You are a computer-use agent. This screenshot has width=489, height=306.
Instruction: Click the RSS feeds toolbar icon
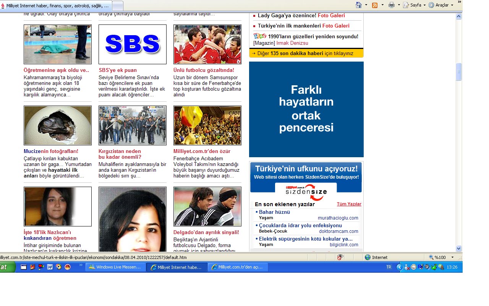click(x=375, y=5)
